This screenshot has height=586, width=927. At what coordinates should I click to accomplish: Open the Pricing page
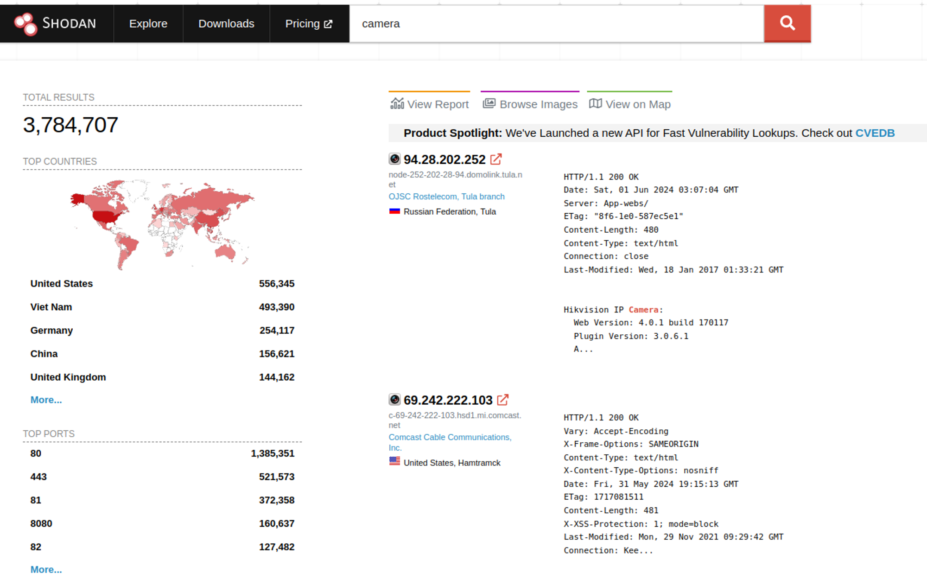309,24
